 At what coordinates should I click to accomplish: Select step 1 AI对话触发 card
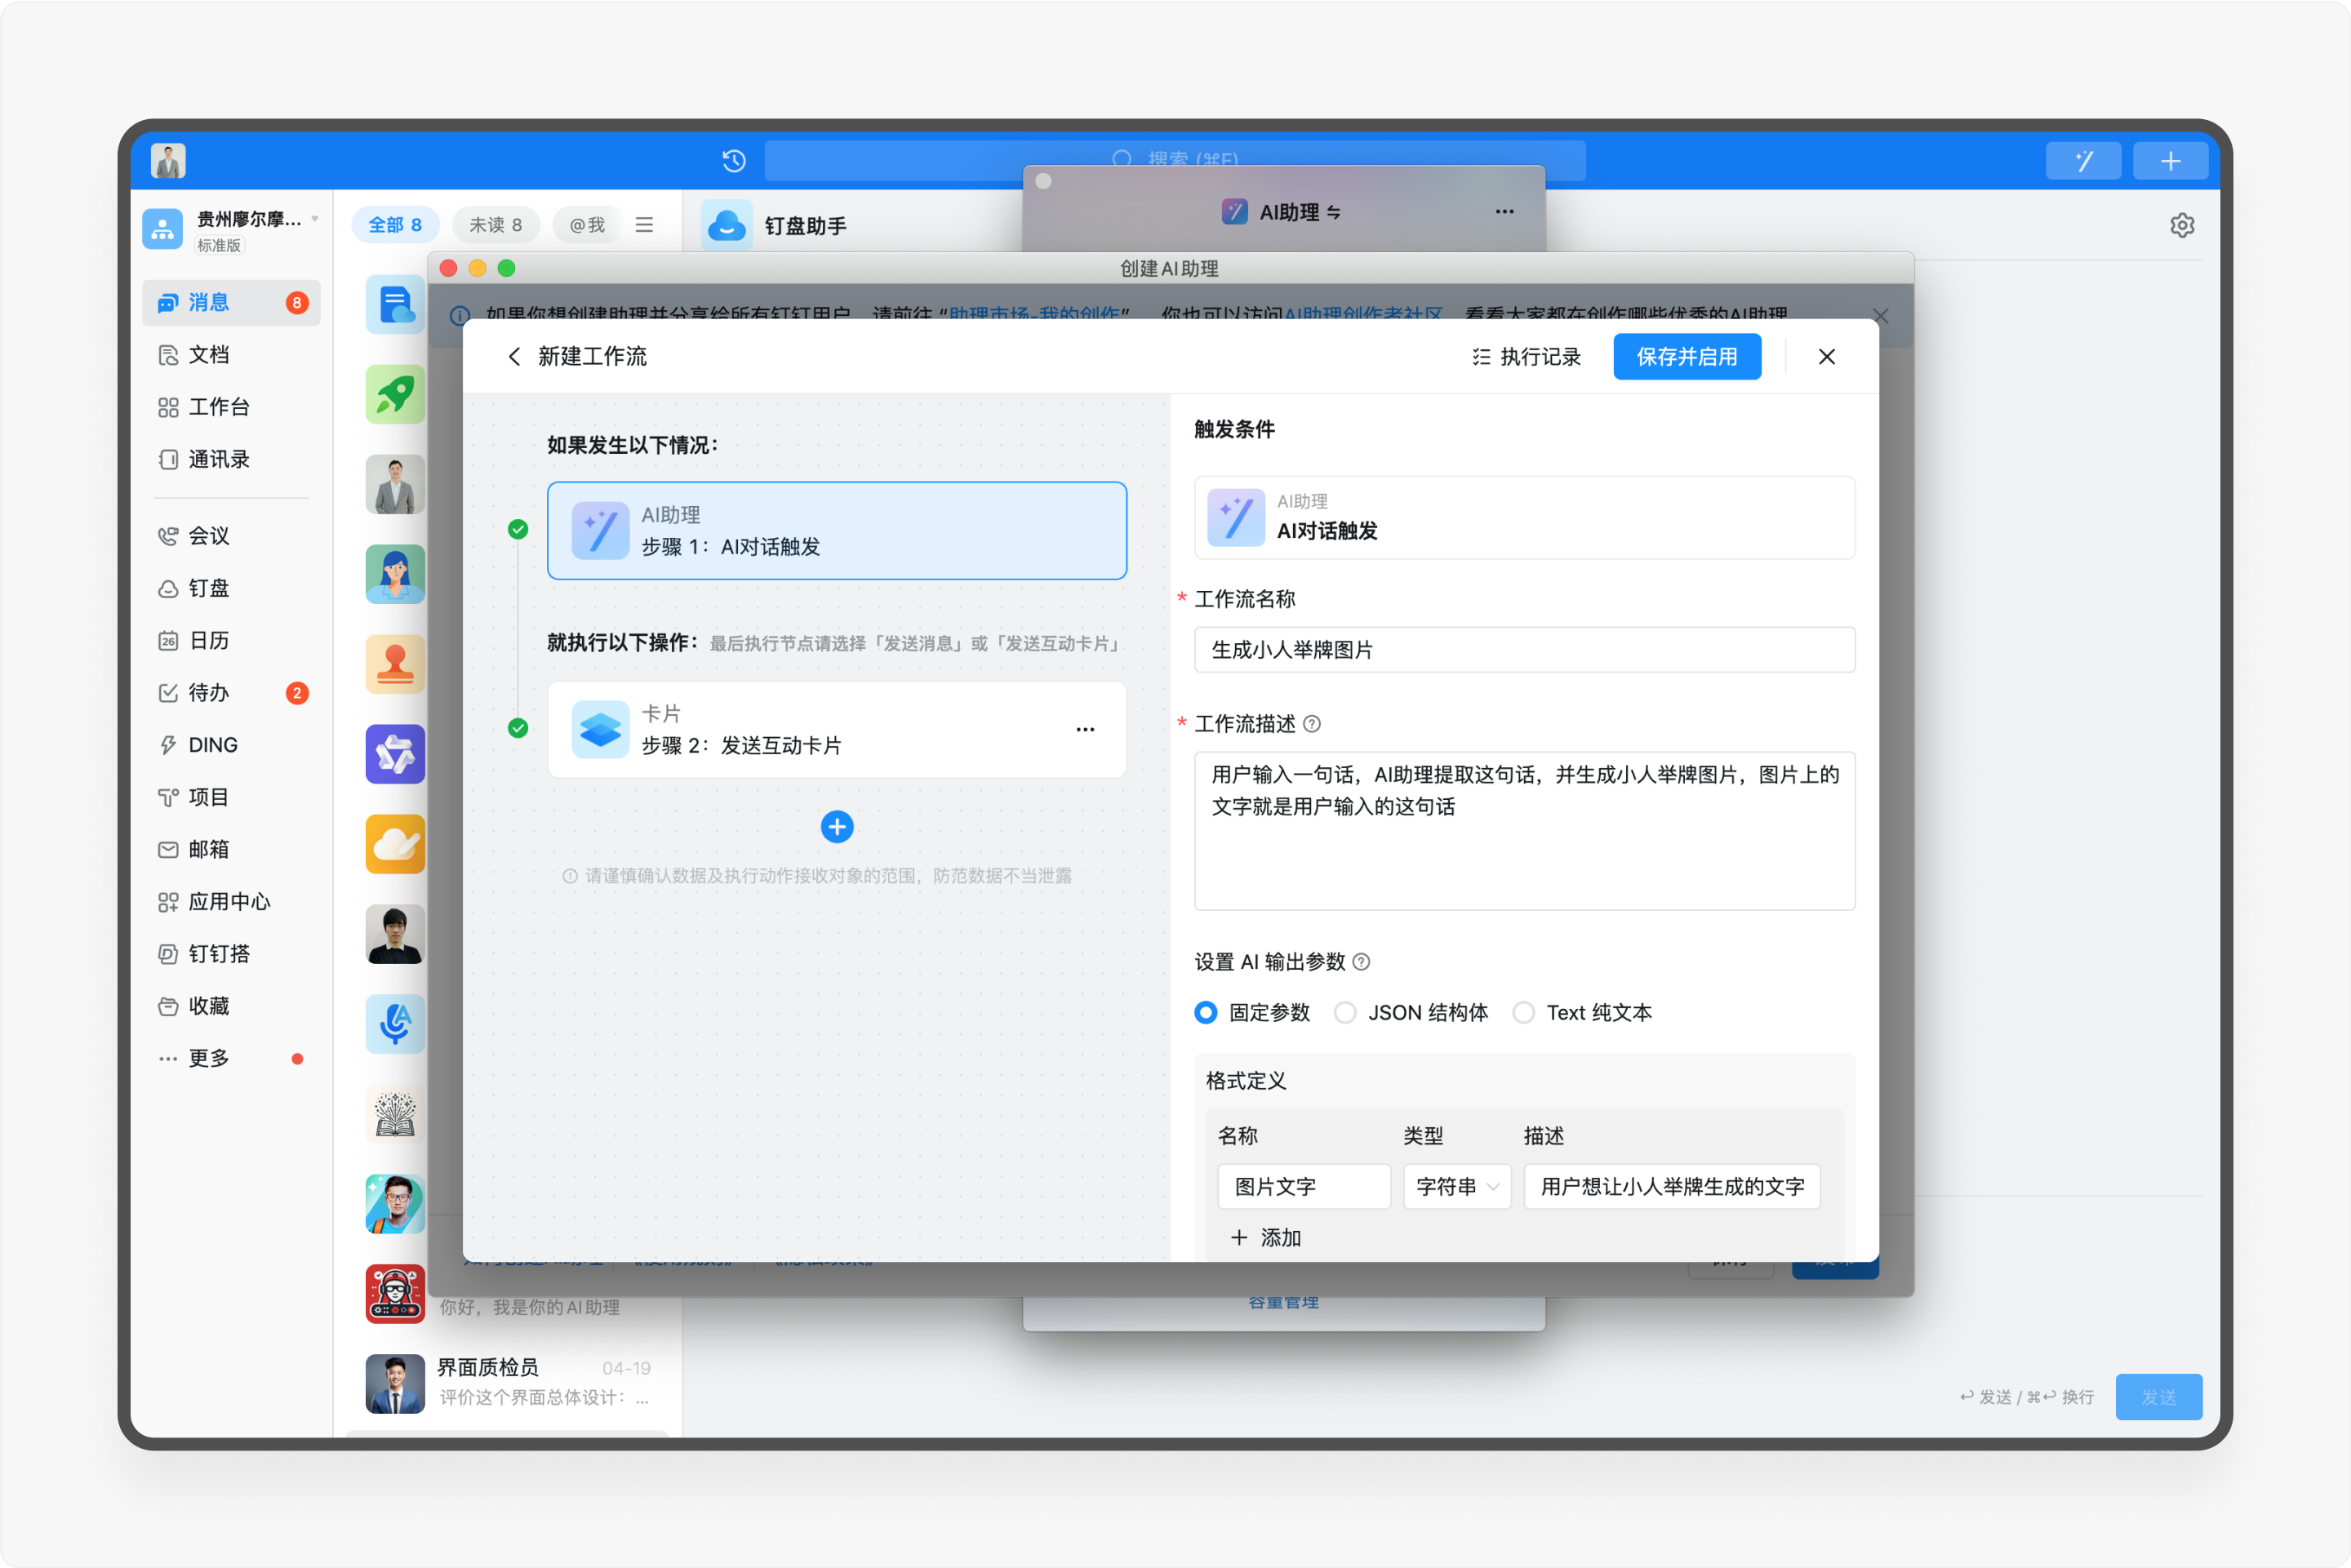(836, 530)
